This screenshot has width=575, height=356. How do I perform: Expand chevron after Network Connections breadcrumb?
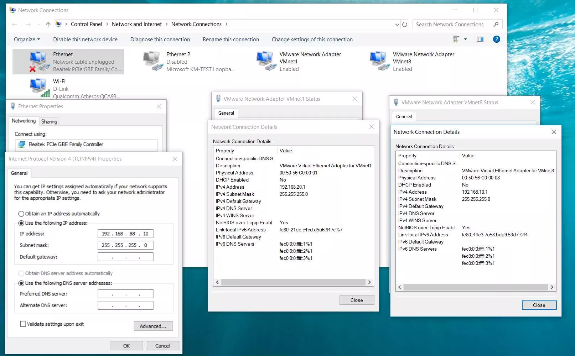pos(226,24)
